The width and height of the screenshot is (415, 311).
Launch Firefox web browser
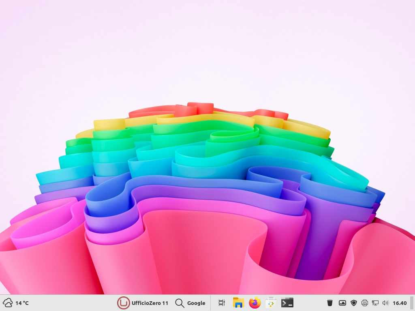pyautogui.click(x=255, y=303)
